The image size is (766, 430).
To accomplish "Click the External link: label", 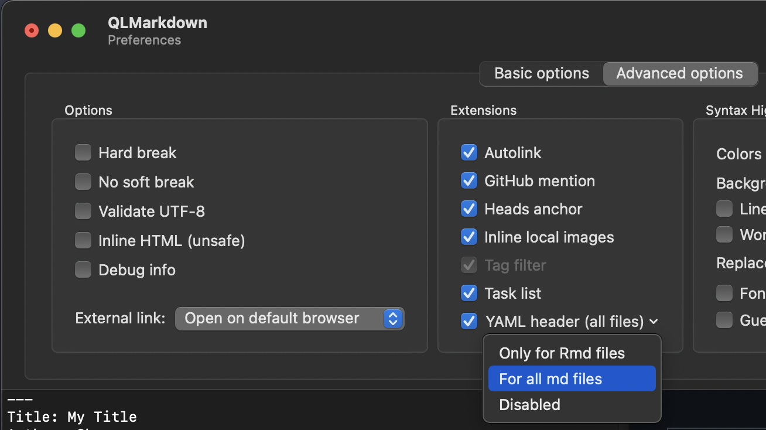I will (120, 318).
